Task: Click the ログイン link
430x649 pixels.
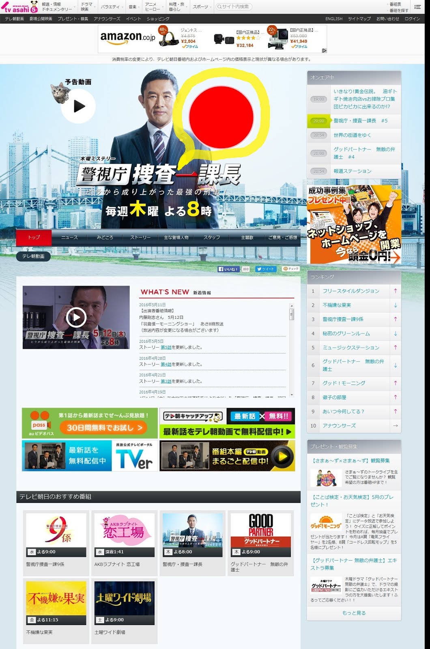Action: pos(412,19)
